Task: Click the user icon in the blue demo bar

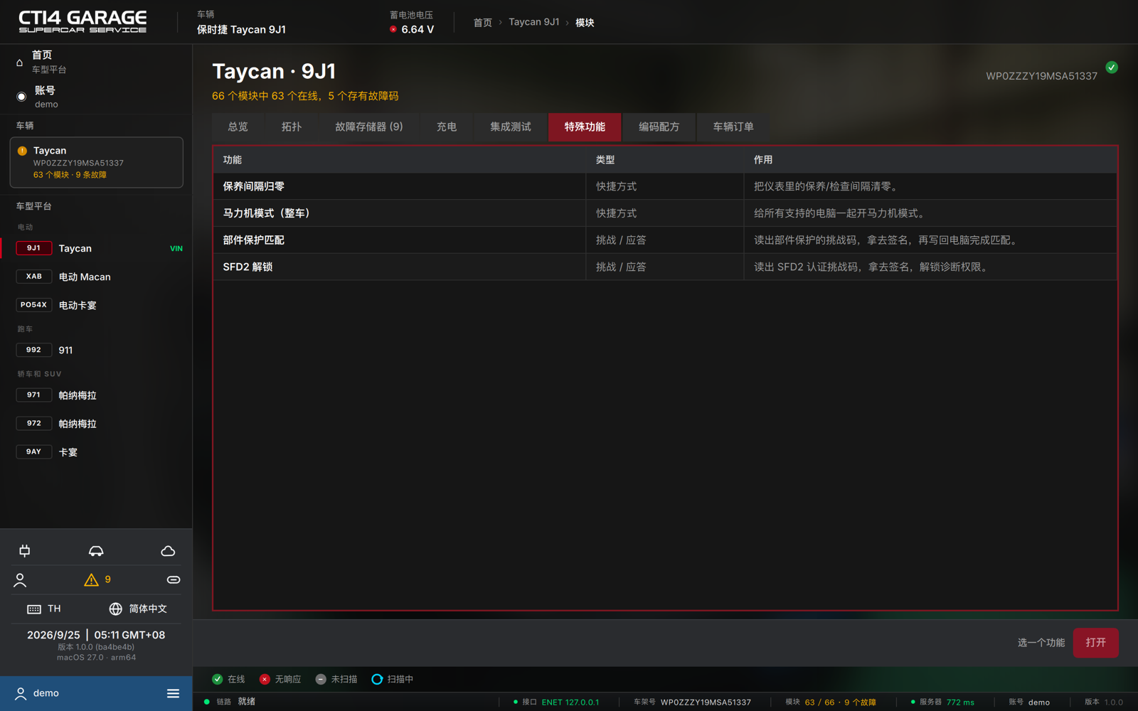Action: [21, 693]
